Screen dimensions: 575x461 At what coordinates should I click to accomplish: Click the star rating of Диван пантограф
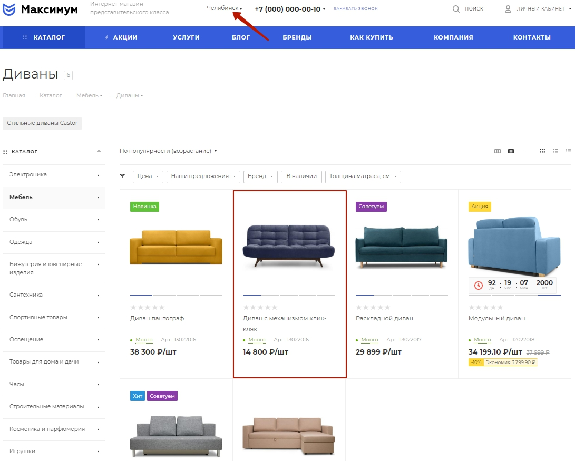(x=148, y=307)
